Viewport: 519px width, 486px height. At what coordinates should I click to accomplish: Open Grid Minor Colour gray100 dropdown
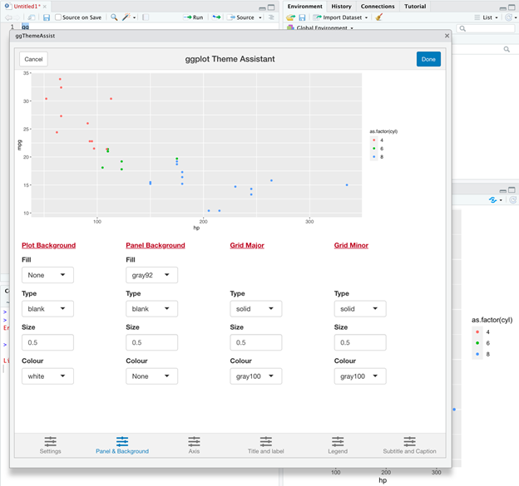coord(359,376)
